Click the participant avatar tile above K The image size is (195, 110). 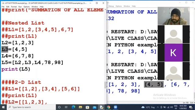coord(173,34)
